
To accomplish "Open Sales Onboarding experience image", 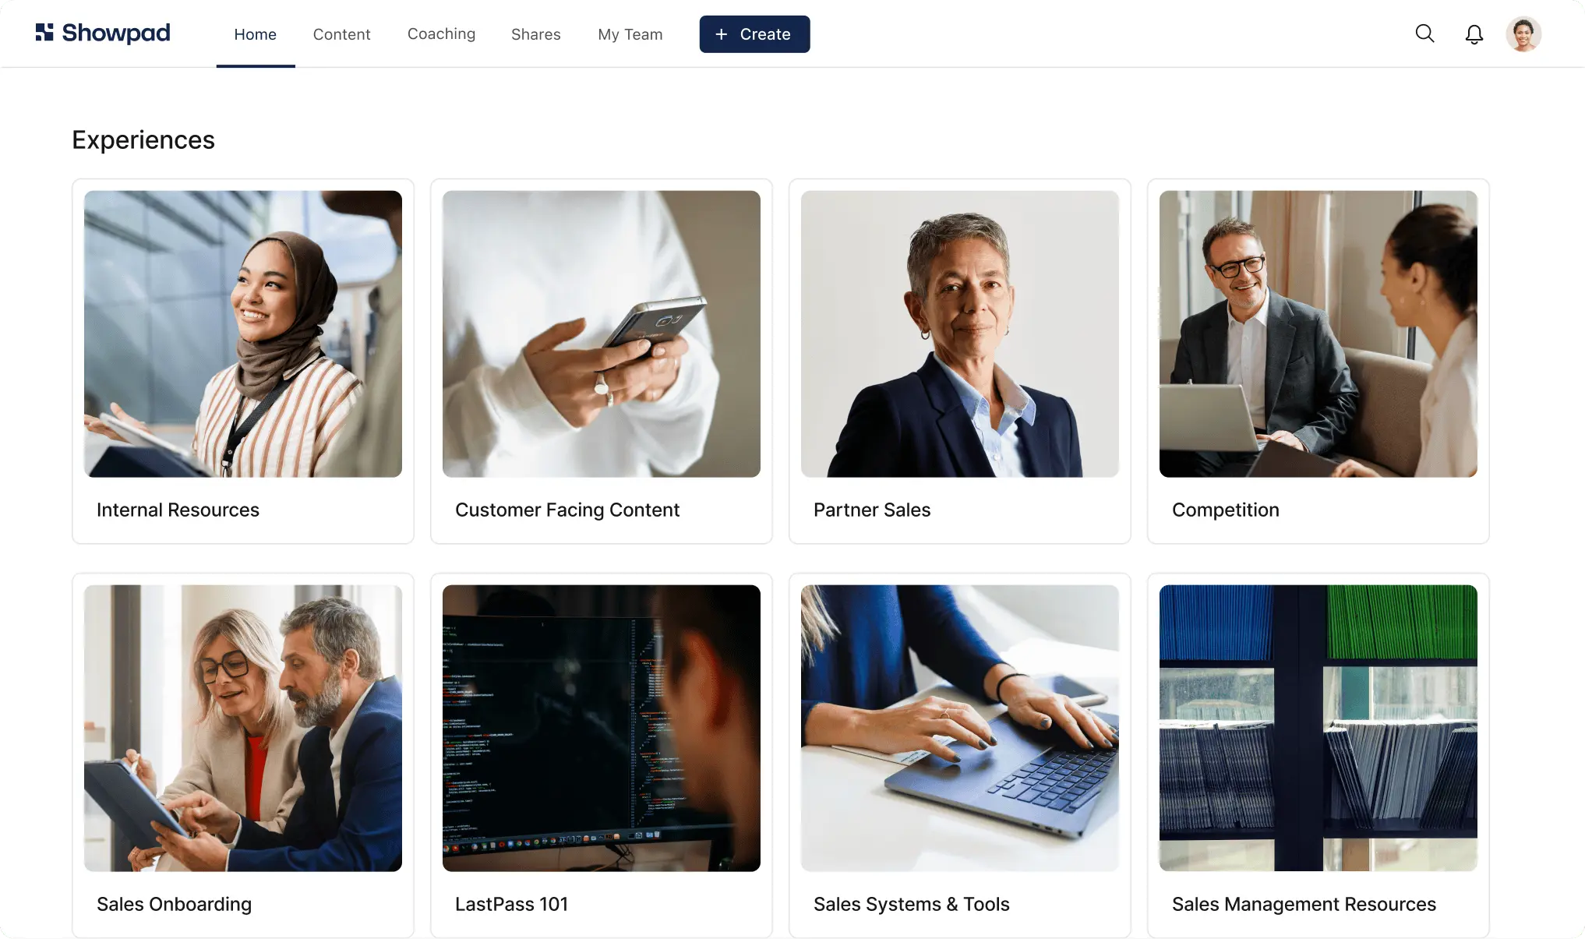I will point(243,728).
